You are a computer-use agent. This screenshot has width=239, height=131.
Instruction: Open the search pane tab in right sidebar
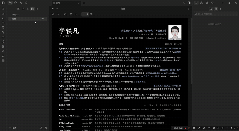click(x=212, y=3)
